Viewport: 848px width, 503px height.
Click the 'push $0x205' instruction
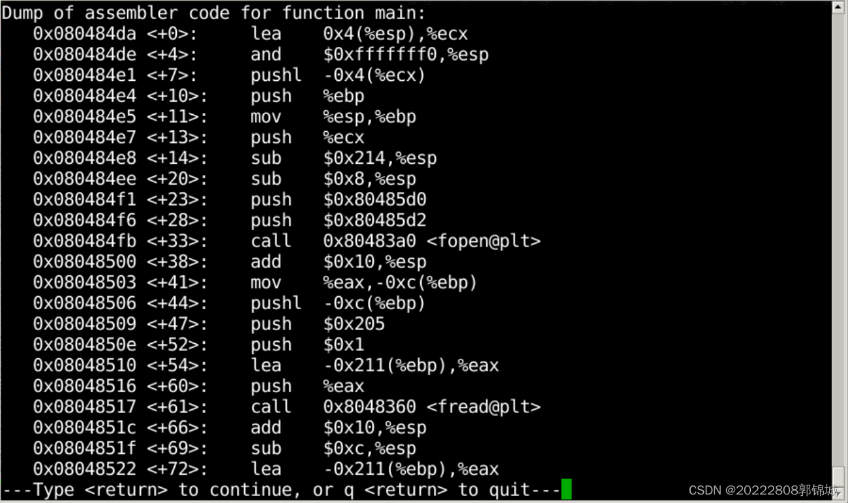coord(317,324)
